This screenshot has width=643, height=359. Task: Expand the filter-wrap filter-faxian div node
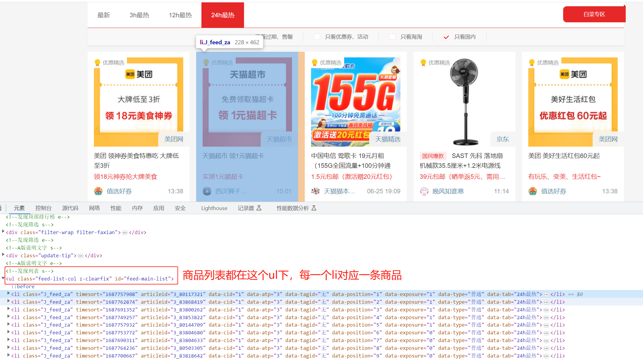click(x=3, y=231)
